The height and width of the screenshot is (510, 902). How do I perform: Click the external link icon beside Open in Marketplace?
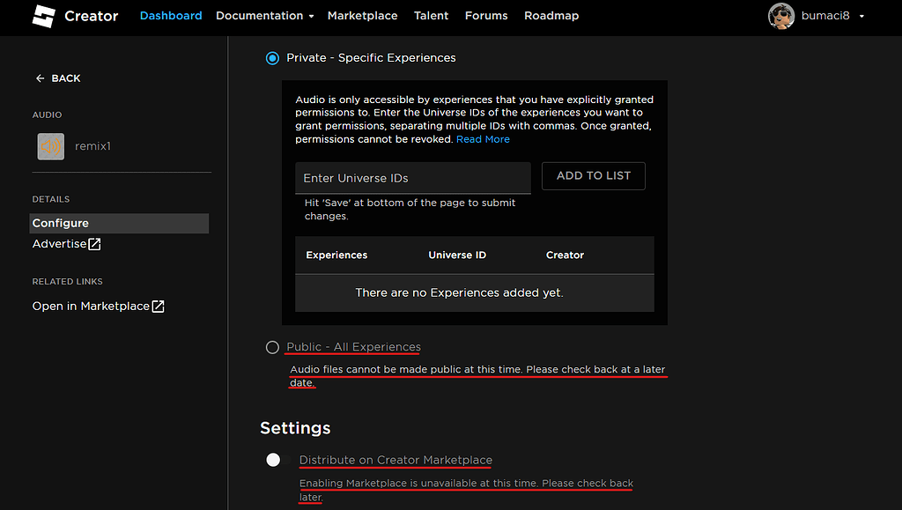point(158,305)
